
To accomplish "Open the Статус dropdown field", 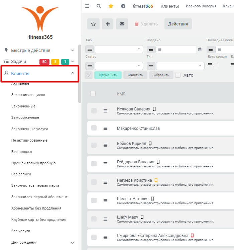I will (119, 66).
